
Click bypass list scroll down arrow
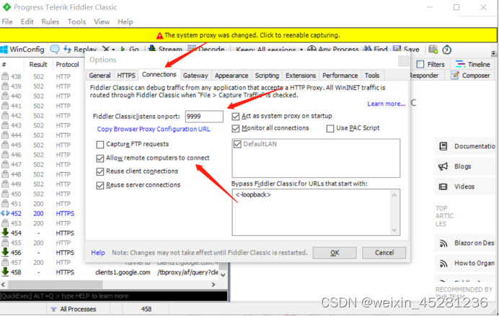[x=394, y=230]
